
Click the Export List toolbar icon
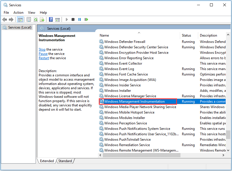42,19
